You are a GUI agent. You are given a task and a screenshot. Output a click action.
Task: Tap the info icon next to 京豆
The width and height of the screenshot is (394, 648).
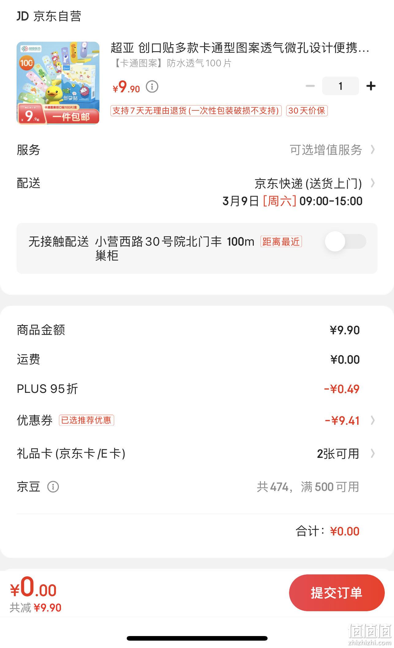(53, 487)
